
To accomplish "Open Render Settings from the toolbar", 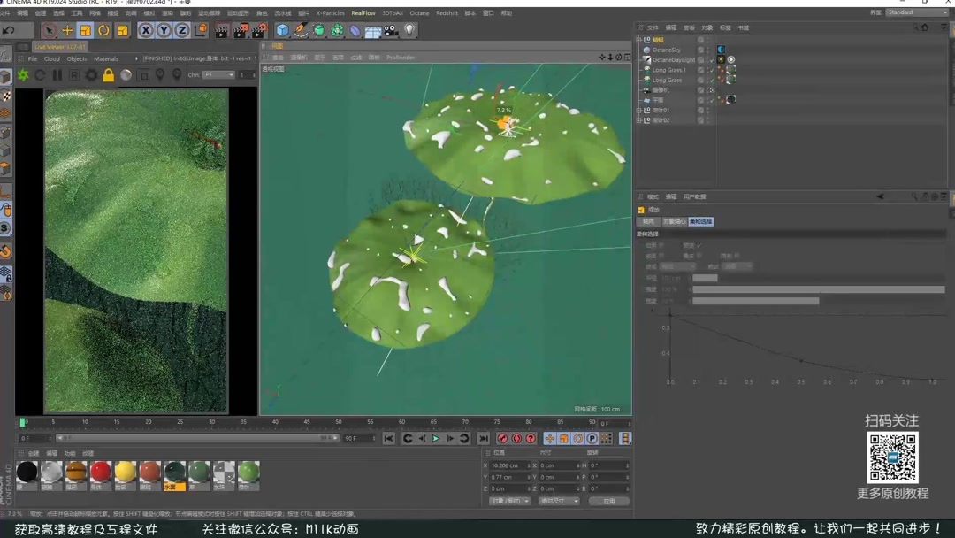I will pyautogui.click(x=258, y=29).
